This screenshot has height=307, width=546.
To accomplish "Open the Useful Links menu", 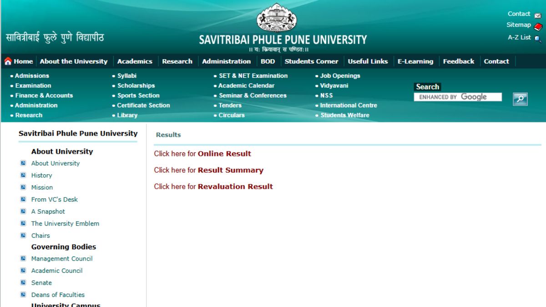I will coord(368,61).
